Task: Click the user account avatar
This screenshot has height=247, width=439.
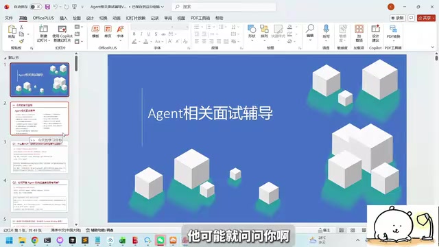Action: pyautogui.click(x=391, y=7)
